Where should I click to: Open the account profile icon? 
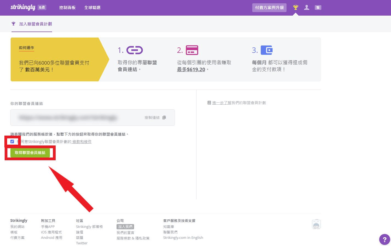(x=307, y=7)
